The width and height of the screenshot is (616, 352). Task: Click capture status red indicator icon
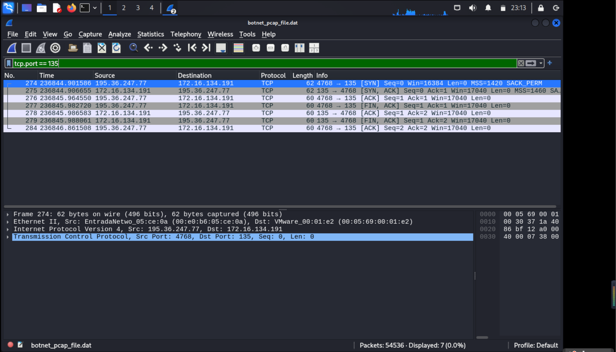(x=11, y=345)
